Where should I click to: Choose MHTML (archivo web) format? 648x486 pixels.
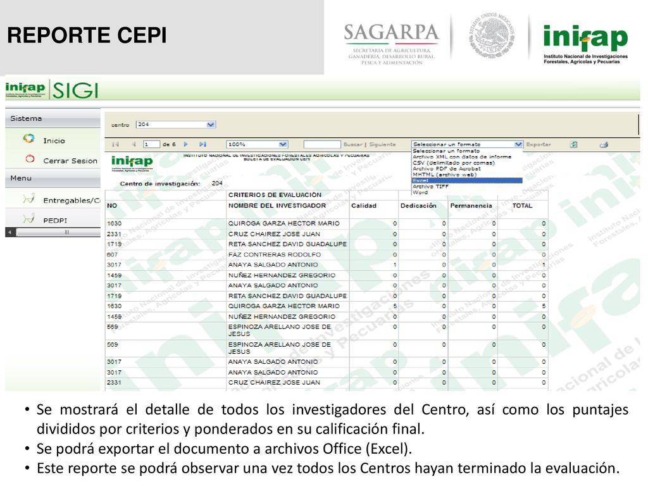click(444, 175)
